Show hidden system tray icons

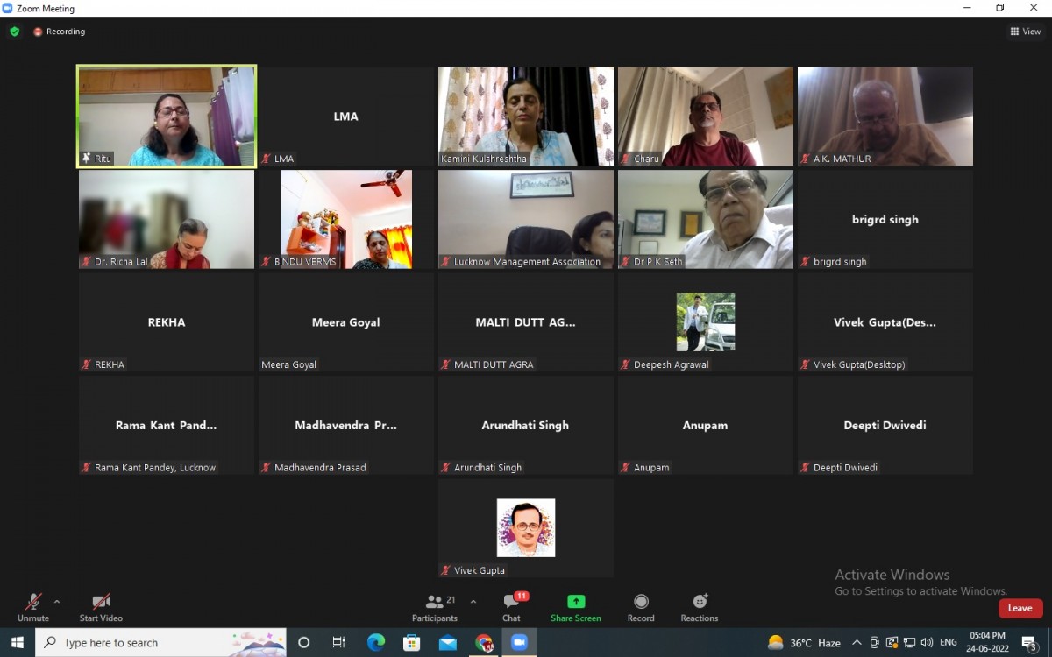click(x=857, y=642)
